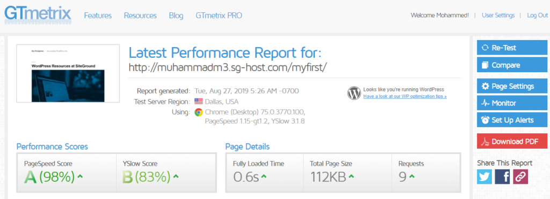Go to the Blog page
The width and height of the screenshot is (550, 199).
click(176, 16)
